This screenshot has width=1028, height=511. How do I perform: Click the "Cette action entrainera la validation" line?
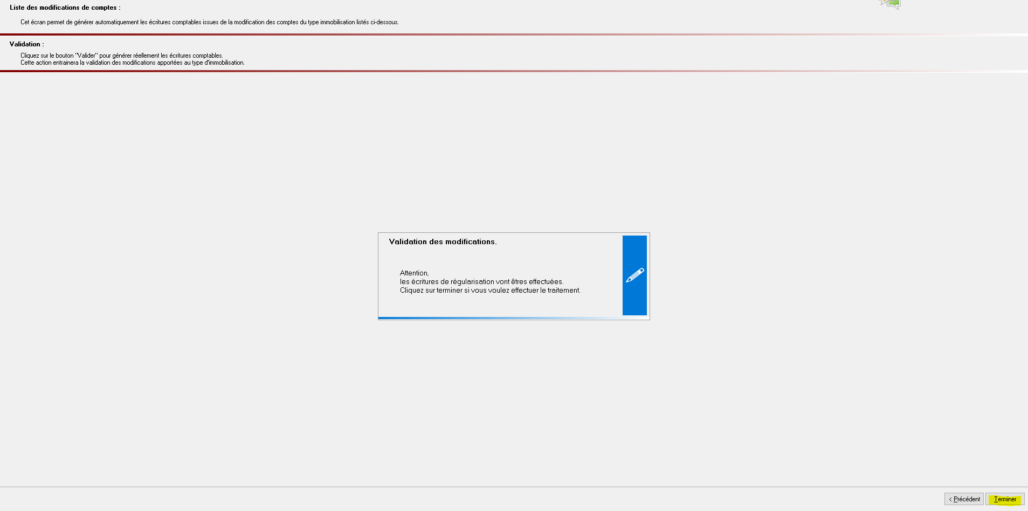(132, 63)
